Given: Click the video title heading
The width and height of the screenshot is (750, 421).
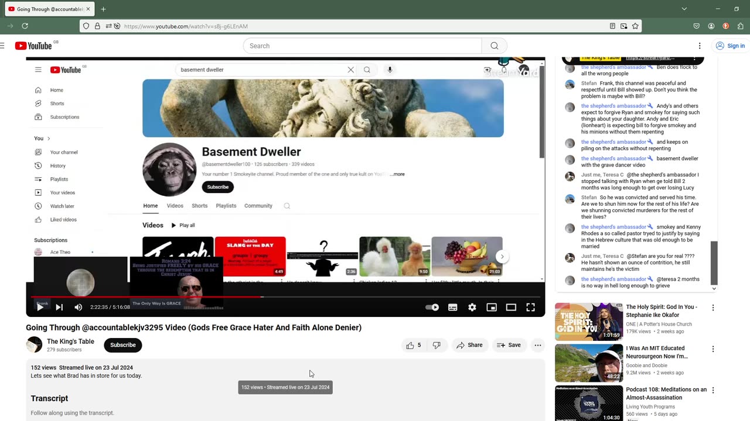Looking at the screenshot, I should (193, 327).
